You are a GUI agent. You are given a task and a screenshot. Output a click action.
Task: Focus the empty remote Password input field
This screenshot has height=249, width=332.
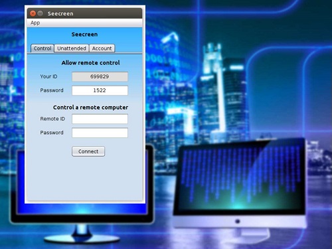coord(100,133)
